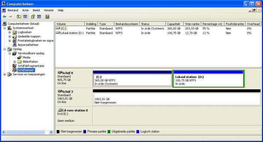
Task: Sort by the Vrije ruimte column header
Action: pyautogui.click(x=192, y=24)
